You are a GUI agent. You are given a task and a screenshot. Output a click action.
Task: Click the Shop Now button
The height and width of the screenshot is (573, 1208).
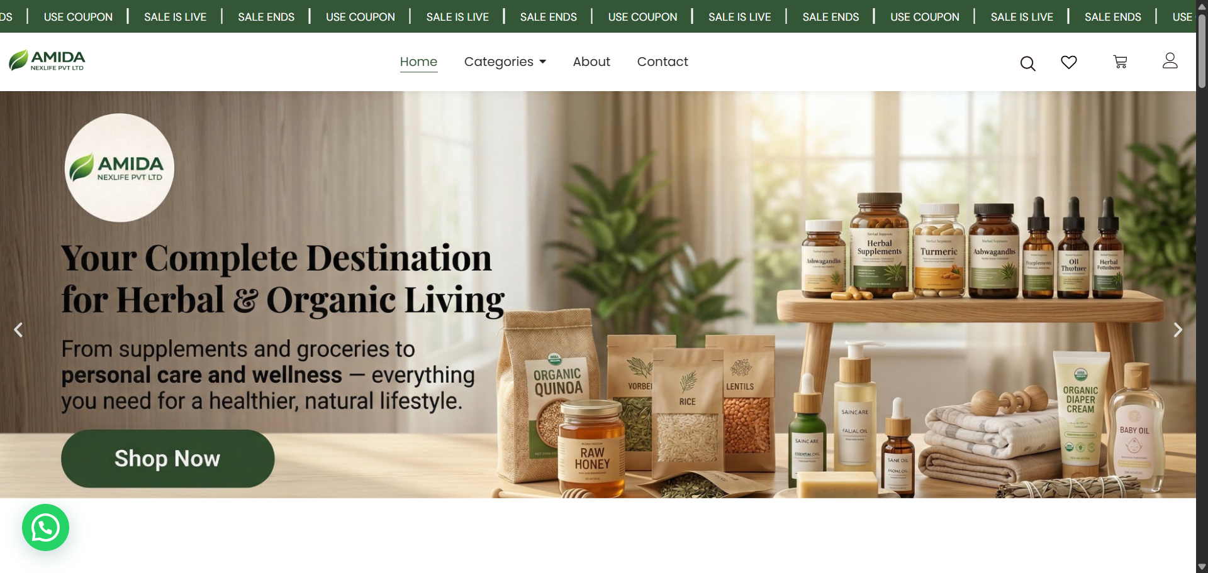tap(168, 459)
